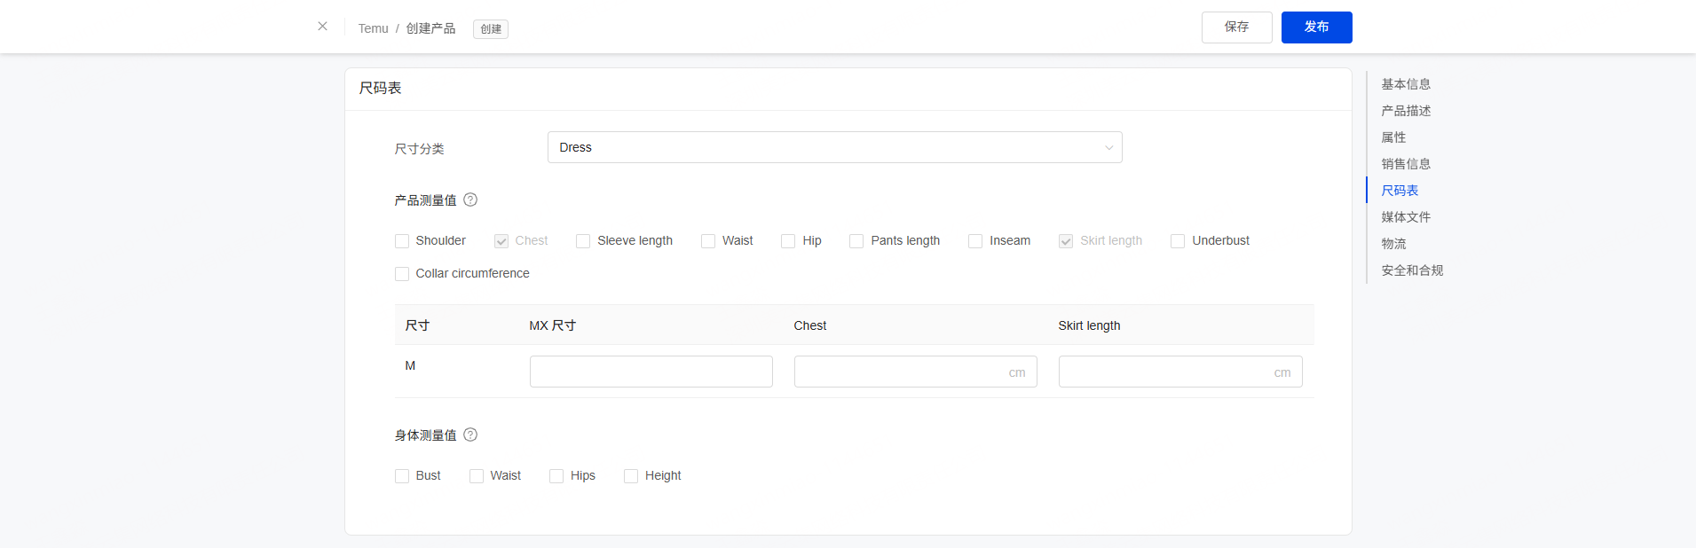Click help icon next to 身体测量值
Screen dimensions: 1696x548
(470, 435)
